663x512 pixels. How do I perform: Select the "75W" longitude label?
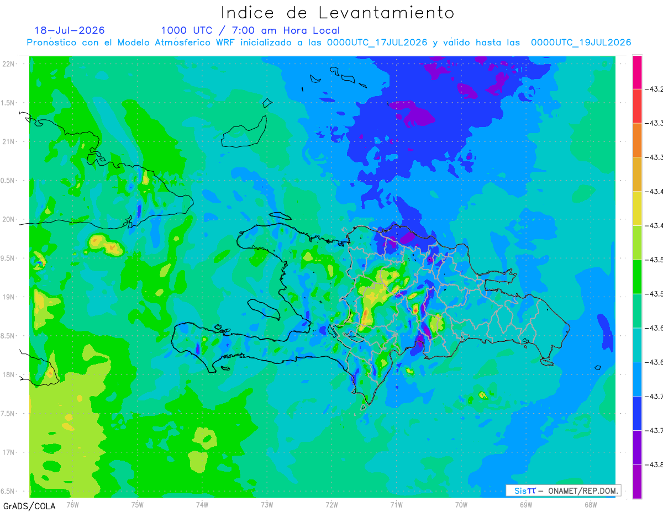[137, 504]
